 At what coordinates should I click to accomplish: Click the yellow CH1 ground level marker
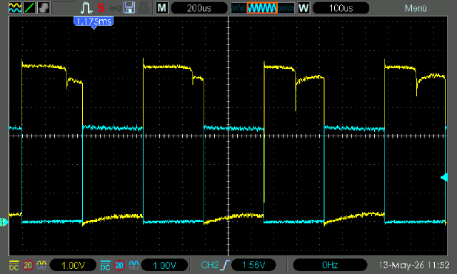pyautogui.click(x=3, y=222)
